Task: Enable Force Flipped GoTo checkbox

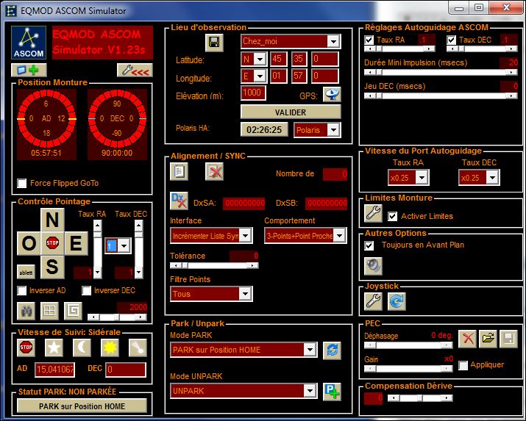Action: 24,183
